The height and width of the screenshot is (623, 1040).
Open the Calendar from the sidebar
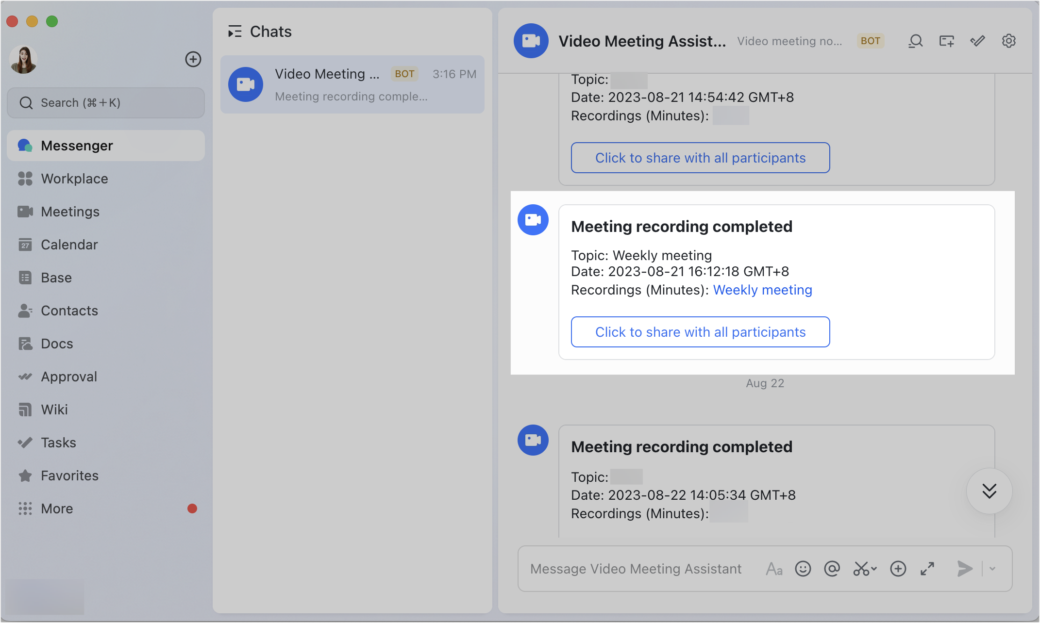pos(68,245)
